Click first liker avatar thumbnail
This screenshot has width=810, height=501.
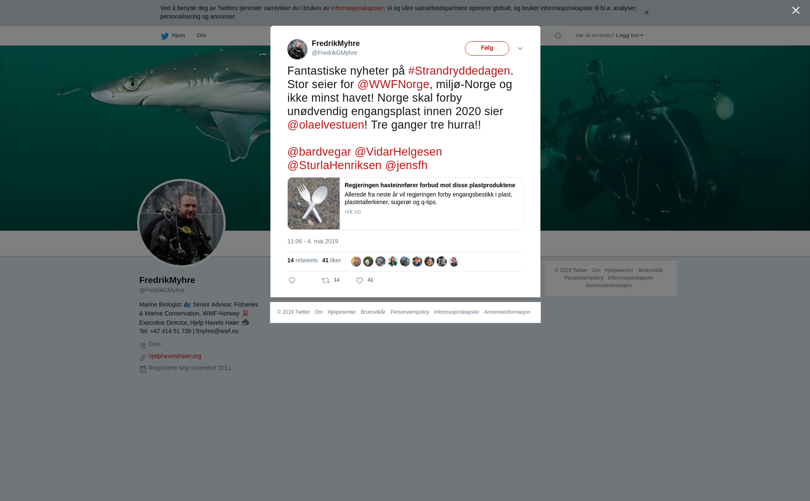[356, 261]
